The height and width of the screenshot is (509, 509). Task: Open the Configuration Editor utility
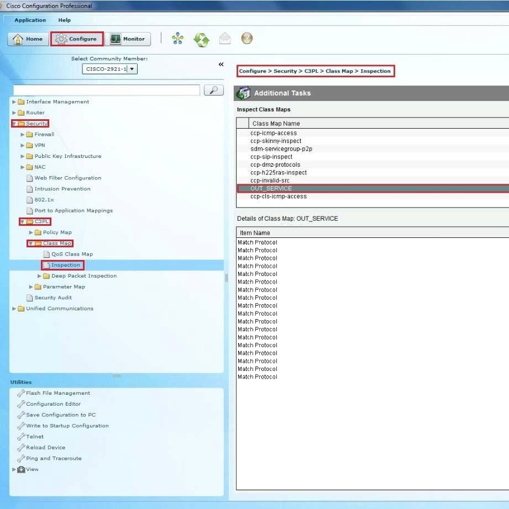[x=53, y=404]
